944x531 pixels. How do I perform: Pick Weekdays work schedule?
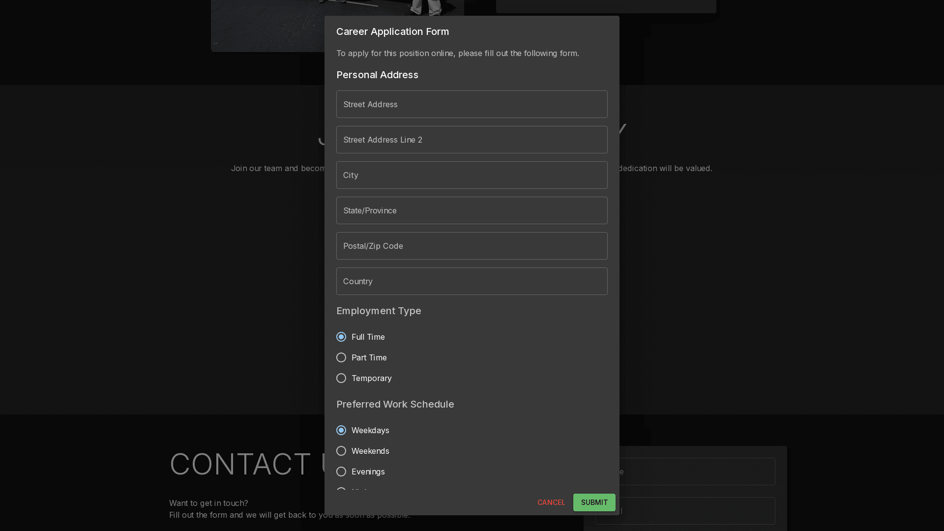[x=341, y=430]
